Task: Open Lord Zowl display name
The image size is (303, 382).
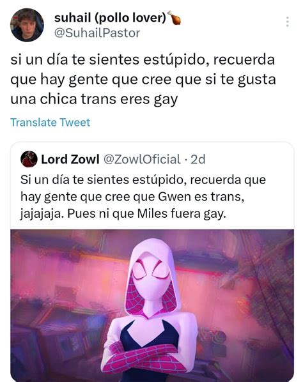Action: click(x=70, y=159)
